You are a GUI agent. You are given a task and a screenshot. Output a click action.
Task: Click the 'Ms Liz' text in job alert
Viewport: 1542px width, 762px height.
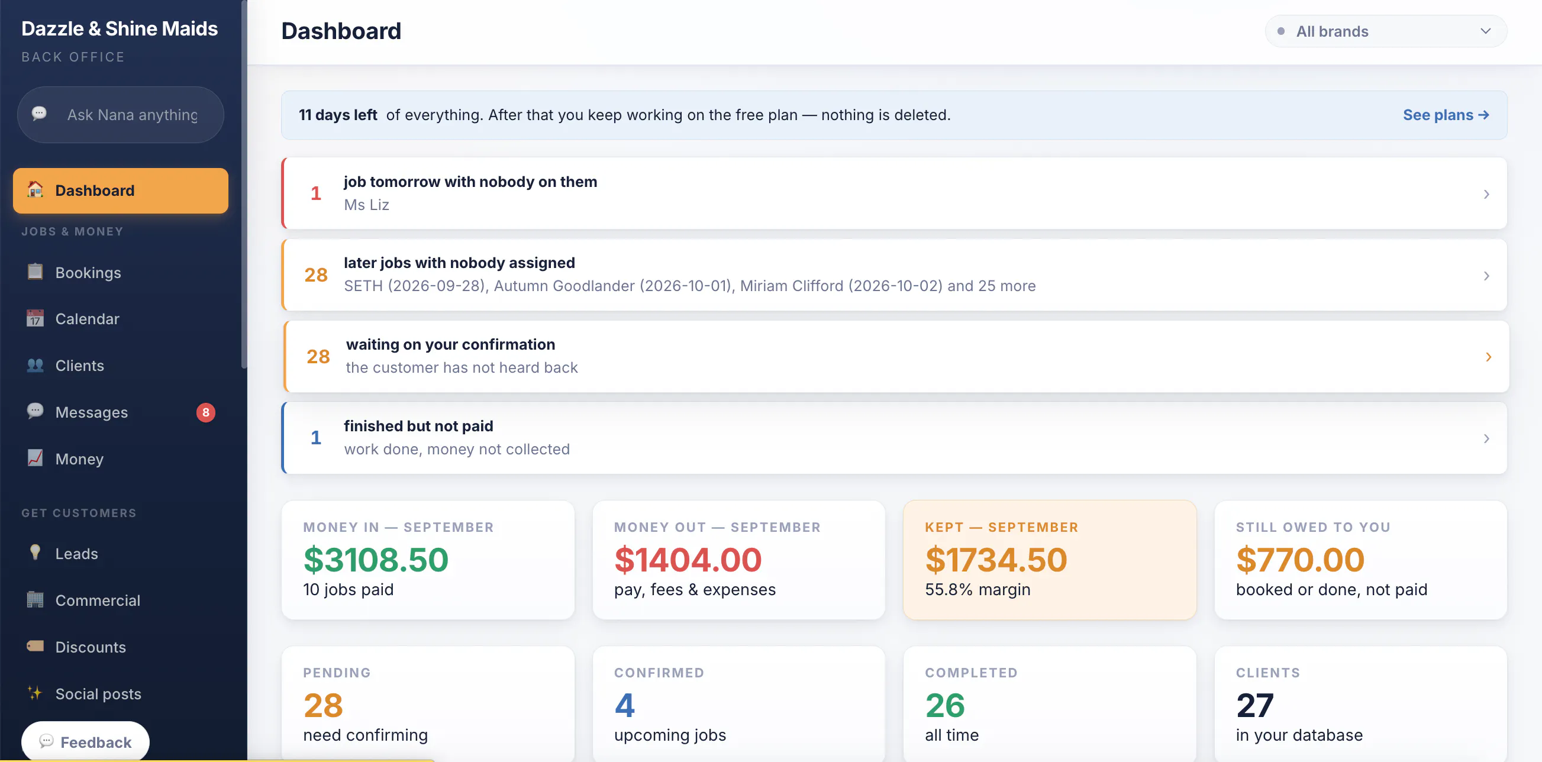(366, 205)
